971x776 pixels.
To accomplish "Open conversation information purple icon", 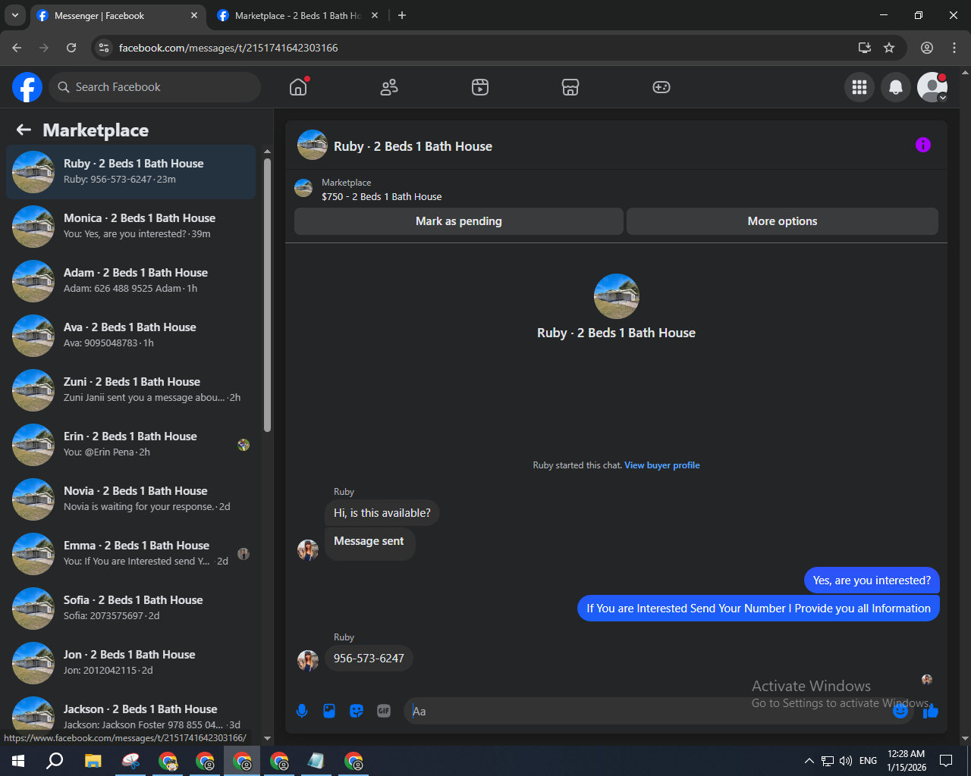I will pyautogui.click(x=923, y=145).
